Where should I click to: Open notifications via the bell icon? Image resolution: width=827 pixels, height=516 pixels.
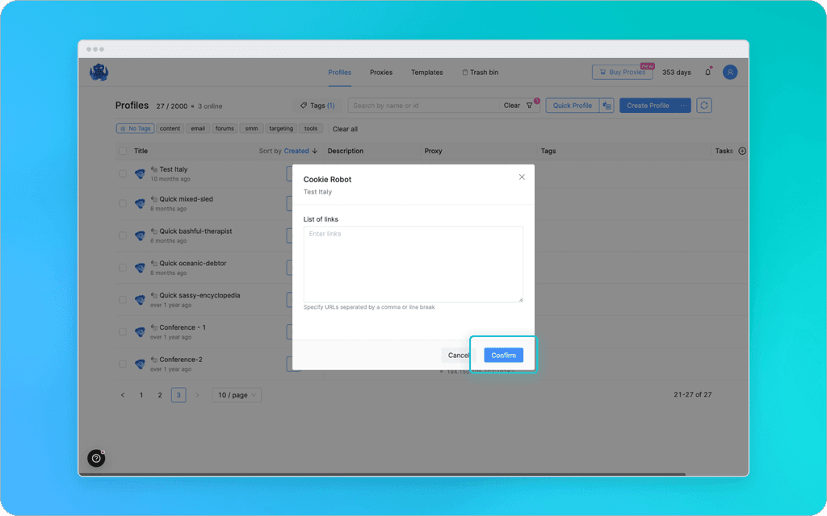coord(707,72)
